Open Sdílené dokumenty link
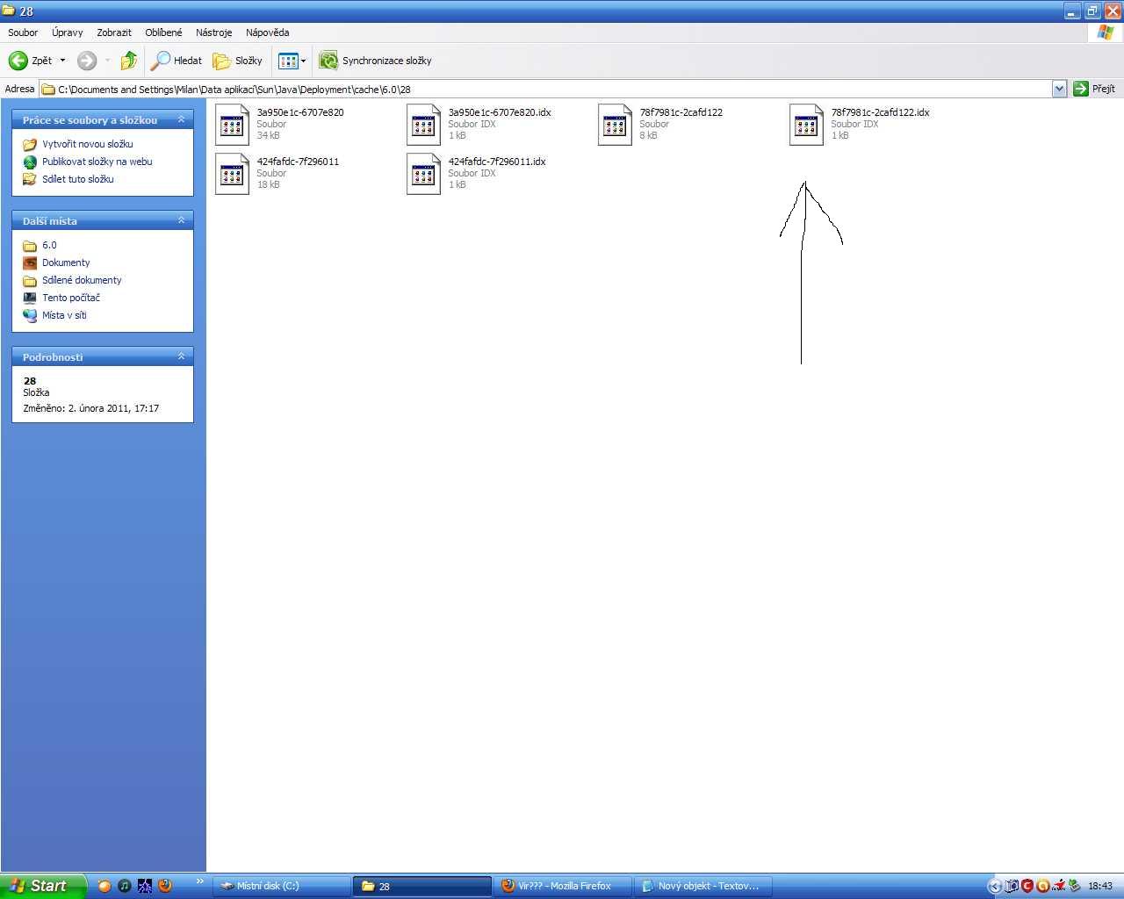Screen dimensions: 1124x899 [x=82, y=280]
